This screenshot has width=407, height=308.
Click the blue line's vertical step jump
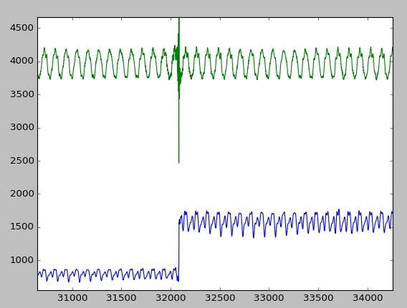[179, 251]
